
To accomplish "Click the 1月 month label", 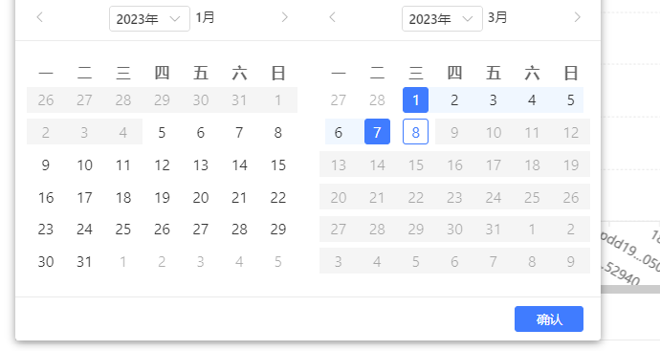I will coord(206,17).
